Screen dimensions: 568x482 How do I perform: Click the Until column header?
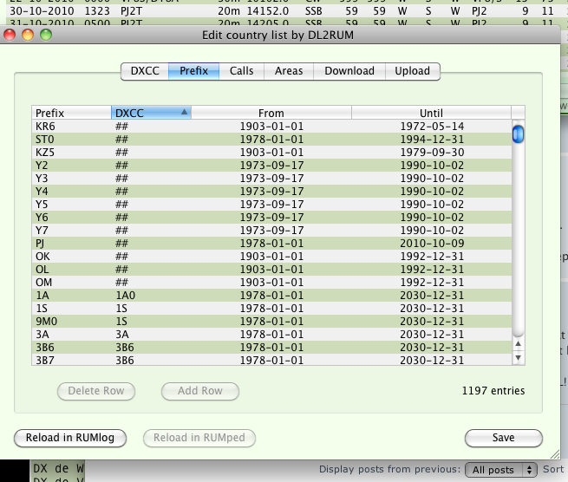[430, 113]
